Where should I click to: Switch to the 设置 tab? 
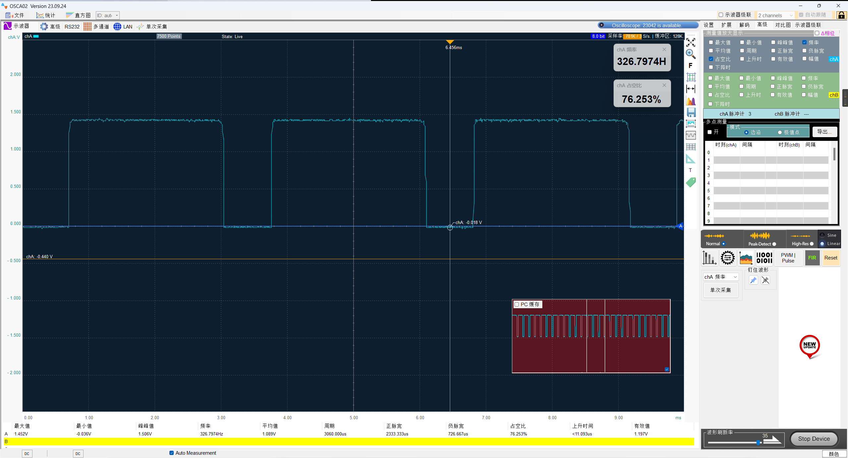(x=709, y=25)
